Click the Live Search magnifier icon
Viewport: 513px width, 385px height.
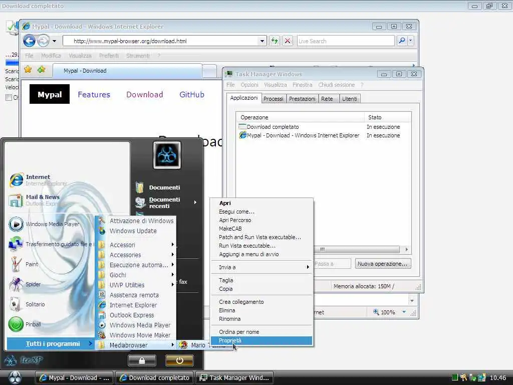[401, 41]
